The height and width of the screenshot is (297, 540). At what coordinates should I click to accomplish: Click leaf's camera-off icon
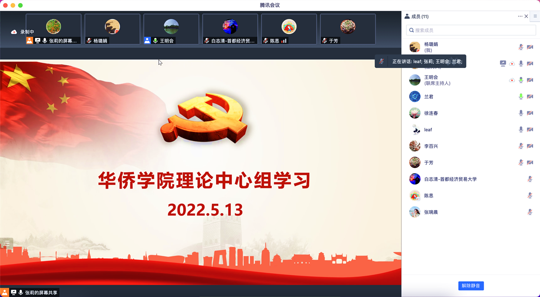(x=530, y=130)
